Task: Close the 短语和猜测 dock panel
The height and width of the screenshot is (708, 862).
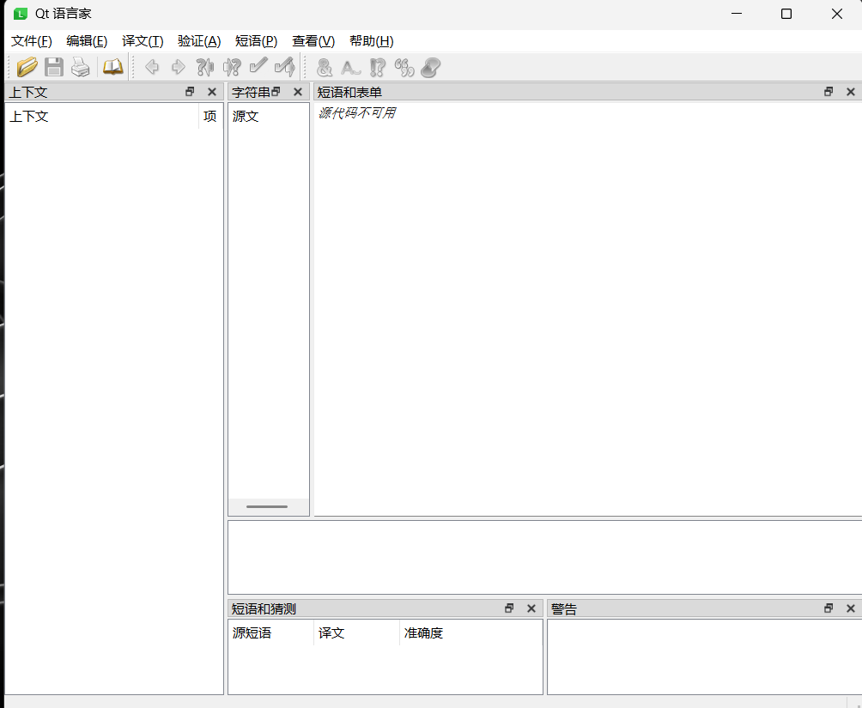Action: 531,608
